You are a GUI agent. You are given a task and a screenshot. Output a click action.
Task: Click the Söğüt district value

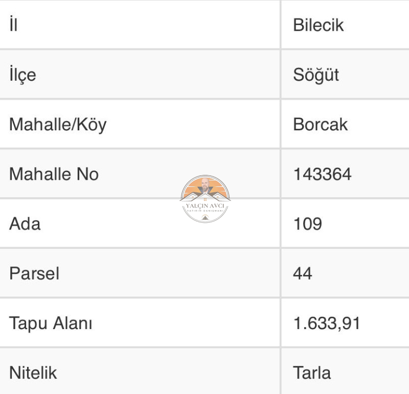pyautogui.click(x=316, y=75)
